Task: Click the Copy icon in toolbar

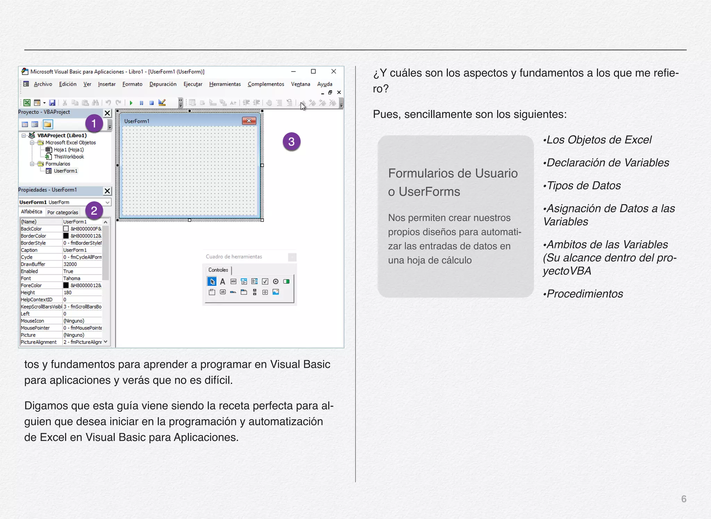Action: click(x=75, y=103)
